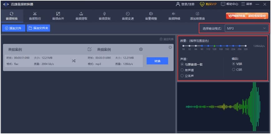Open the 帮助中心 help center

(229, 4)
